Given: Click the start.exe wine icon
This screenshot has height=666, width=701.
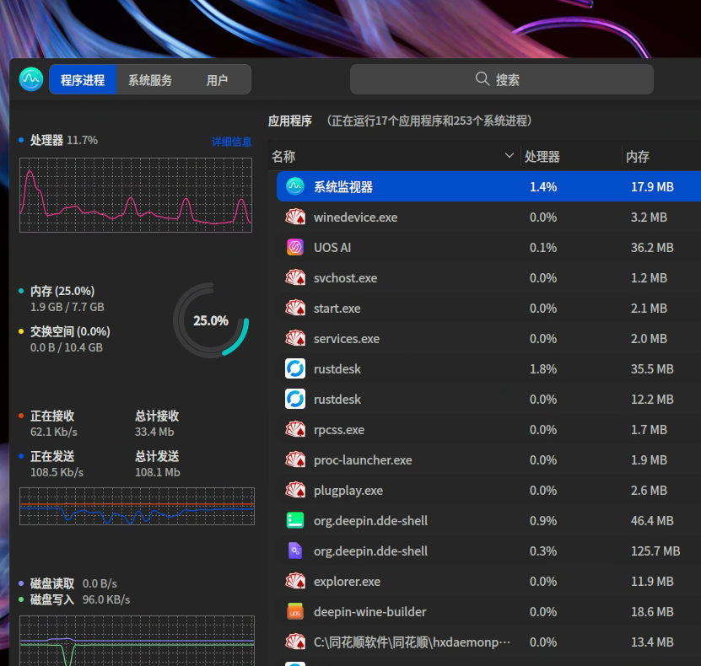Looking at the screenshot, I should coord(295,308).
